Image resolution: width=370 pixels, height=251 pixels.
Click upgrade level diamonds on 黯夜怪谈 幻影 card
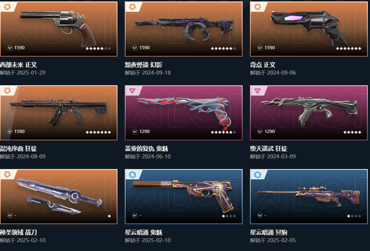click(223, 48)
